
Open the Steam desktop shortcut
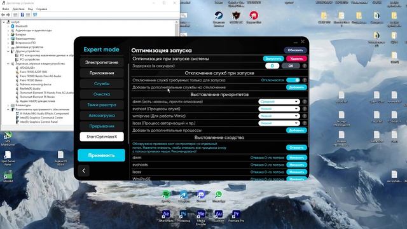pyautogui.click(x=219, y=15)
